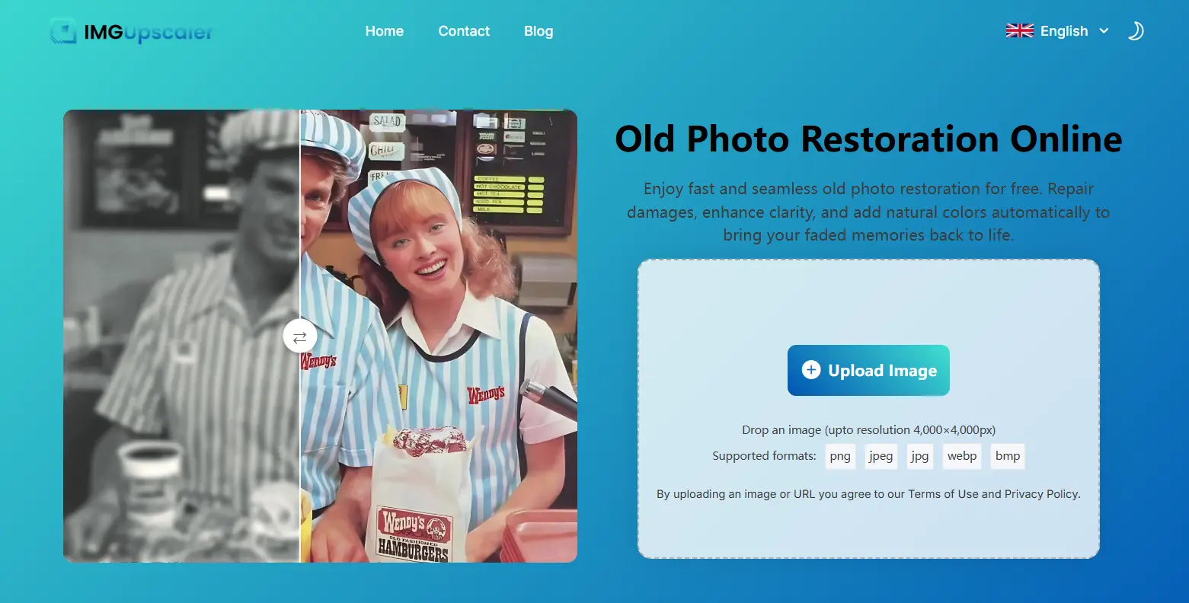Open the Contact page
This screenshot has height=603, width=1189.
[x=464, y=31]
